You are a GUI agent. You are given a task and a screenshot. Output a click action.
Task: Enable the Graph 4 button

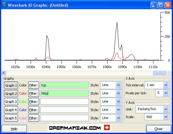point(11,110)
